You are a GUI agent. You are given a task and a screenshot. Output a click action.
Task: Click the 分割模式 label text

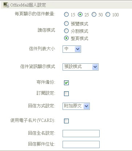(79, 31)
